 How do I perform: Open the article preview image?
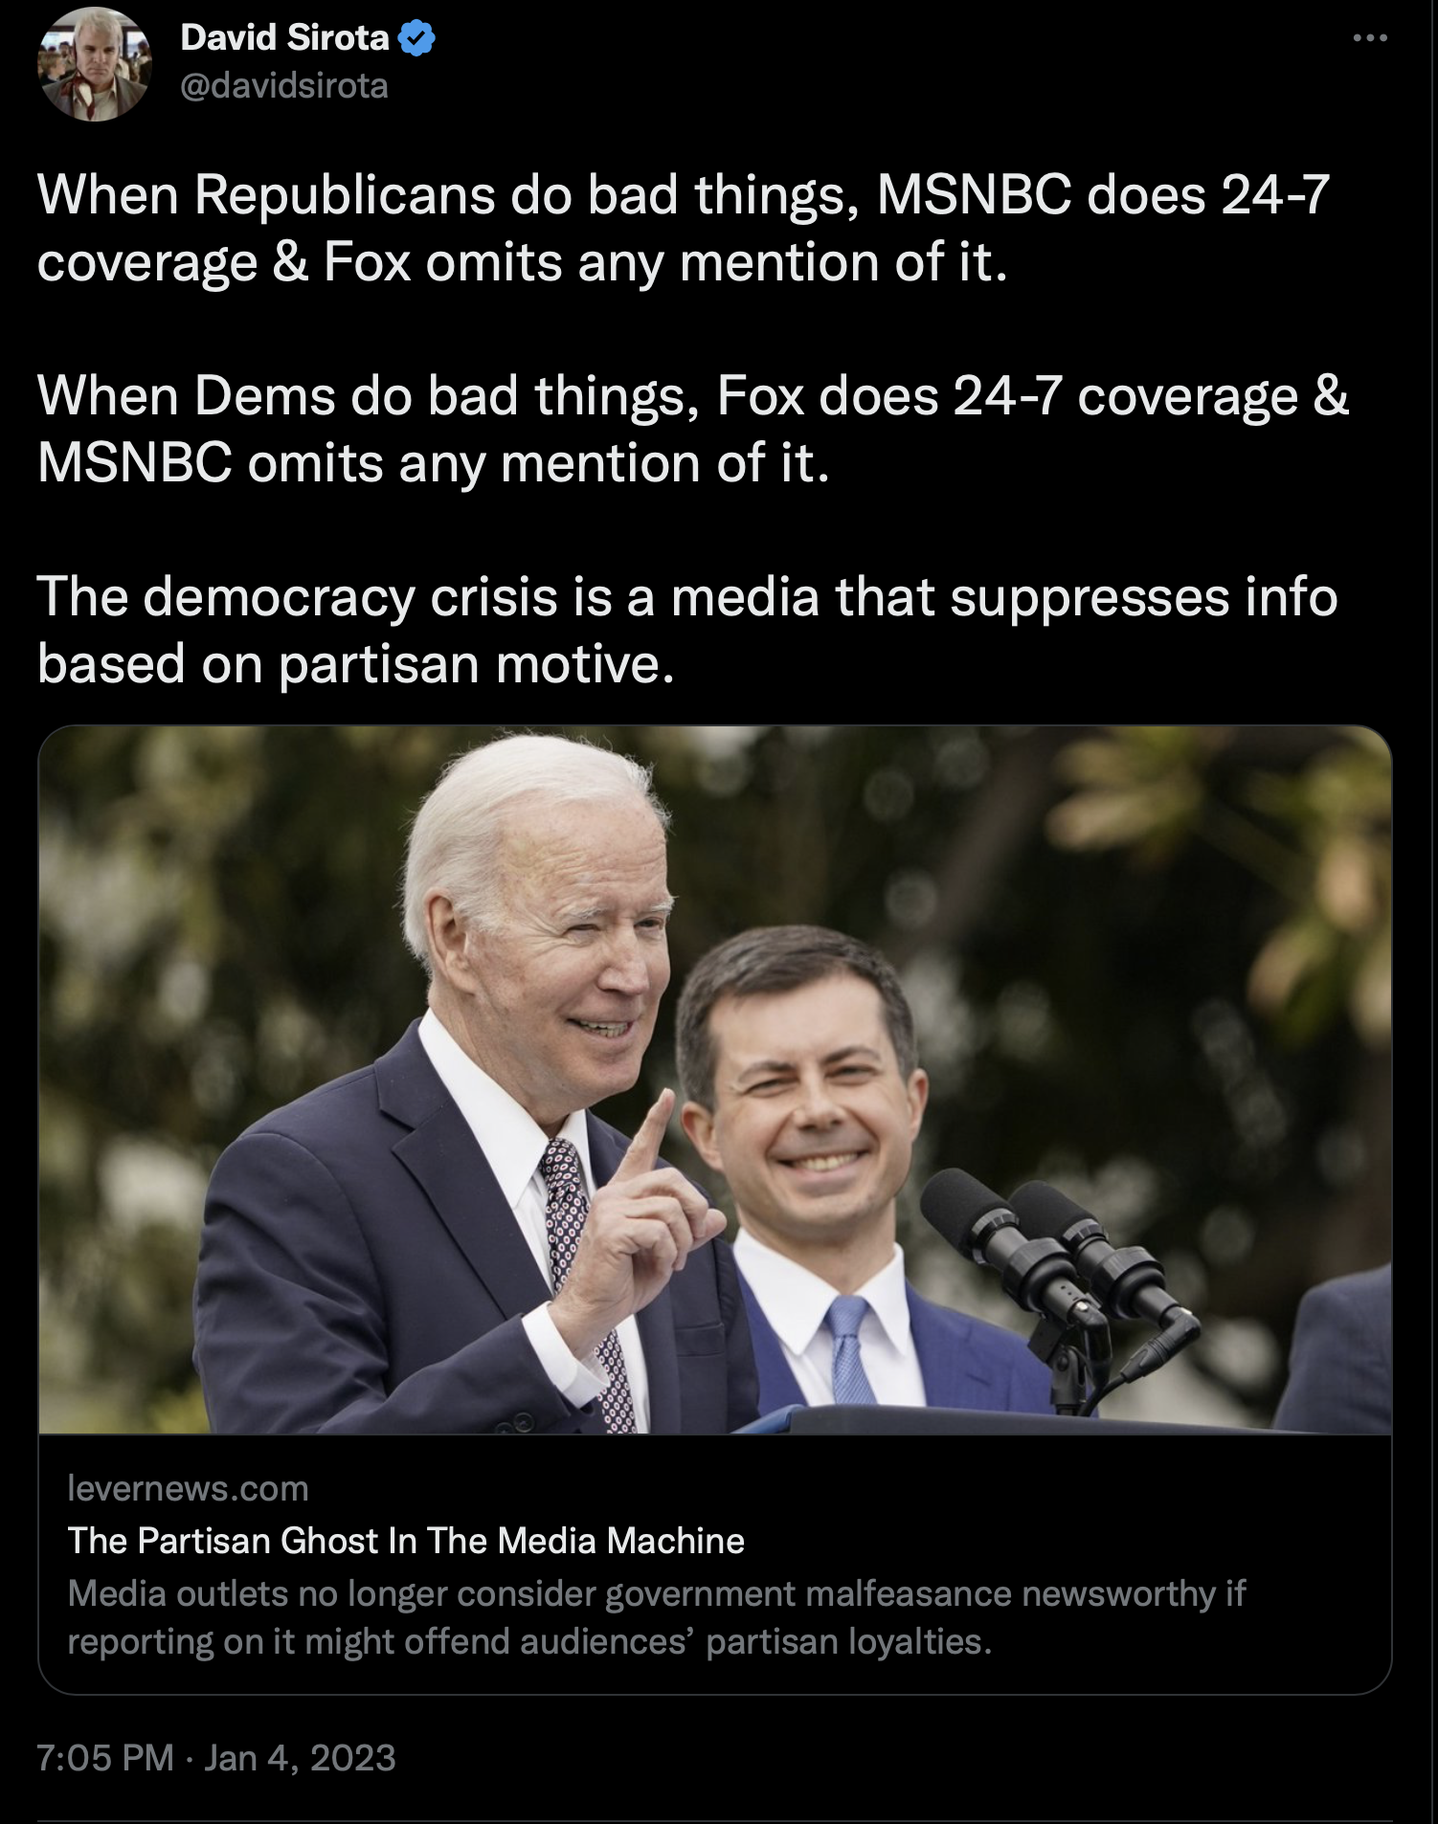tap(715, 1079)
